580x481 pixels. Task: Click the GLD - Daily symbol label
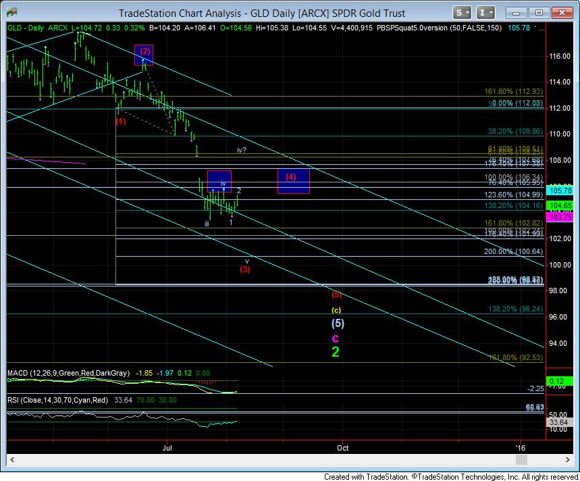tap(26, 27)
